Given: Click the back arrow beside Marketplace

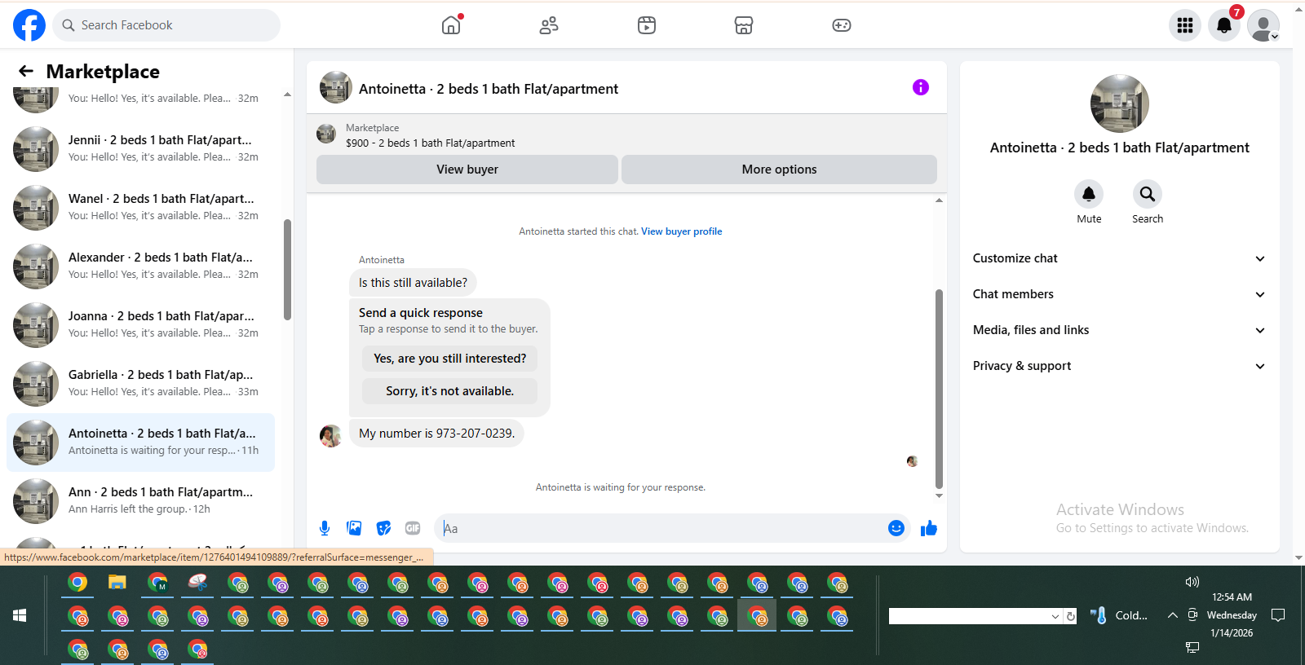Looking at the screenshot, I should [26, 71].
